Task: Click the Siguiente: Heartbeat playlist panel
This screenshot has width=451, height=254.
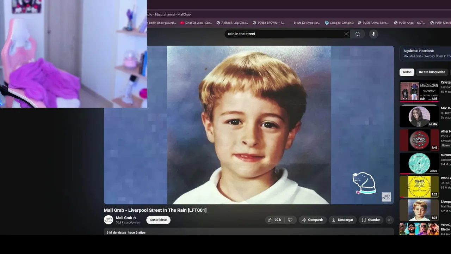Action: point(425,53)
